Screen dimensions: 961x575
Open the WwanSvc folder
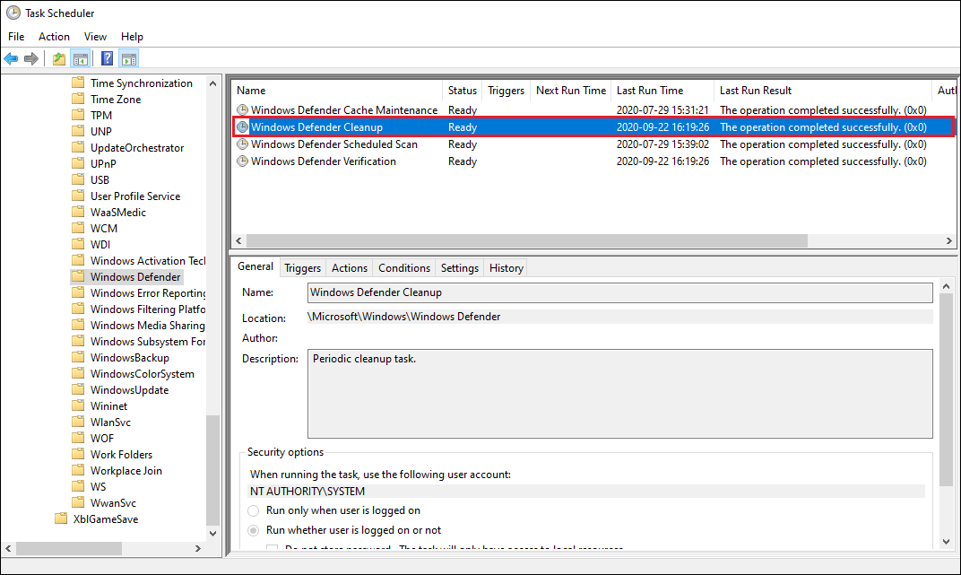[x=113, y=502]
